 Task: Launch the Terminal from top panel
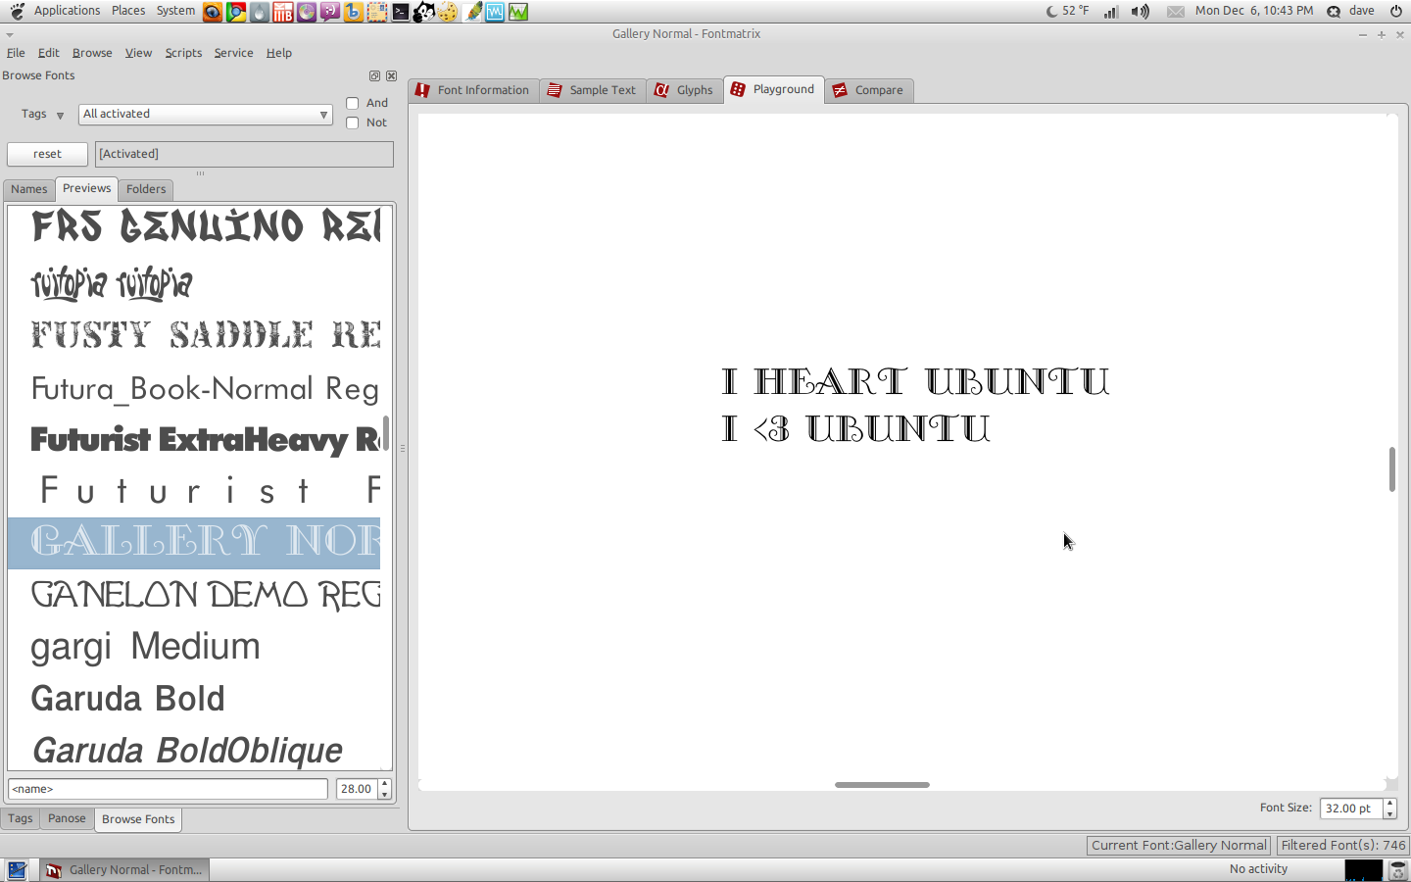[401, 12]
